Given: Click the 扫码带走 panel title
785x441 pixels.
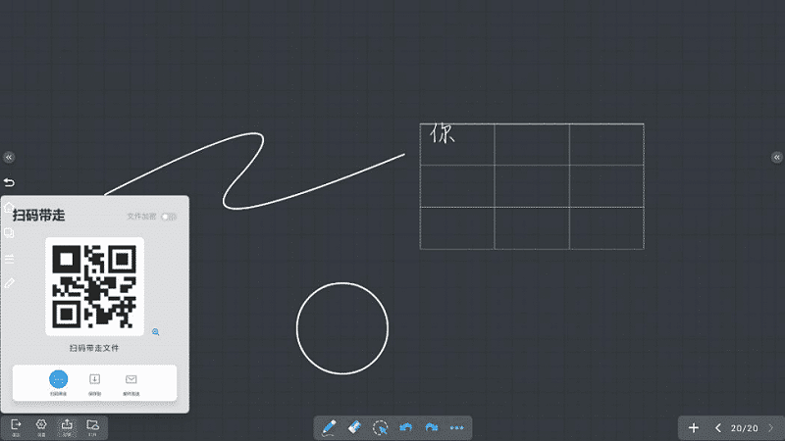Looking at the screenshot, I should pos(39,216).
